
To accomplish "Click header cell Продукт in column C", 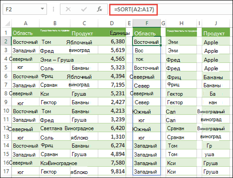I will [x=84, y=32].
